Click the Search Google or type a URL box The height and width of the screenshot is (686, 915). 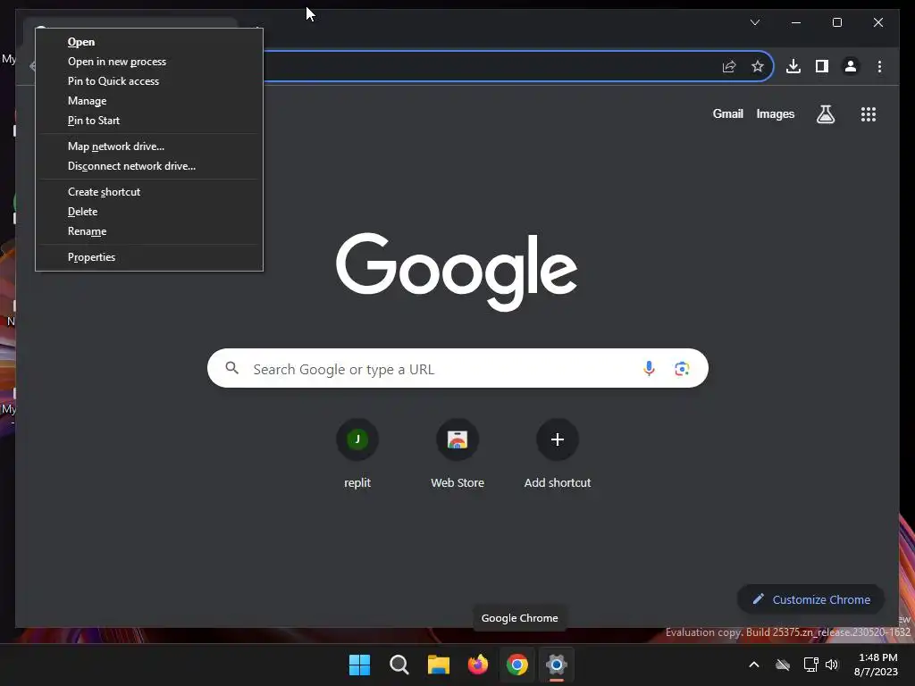tap(457, 368)
